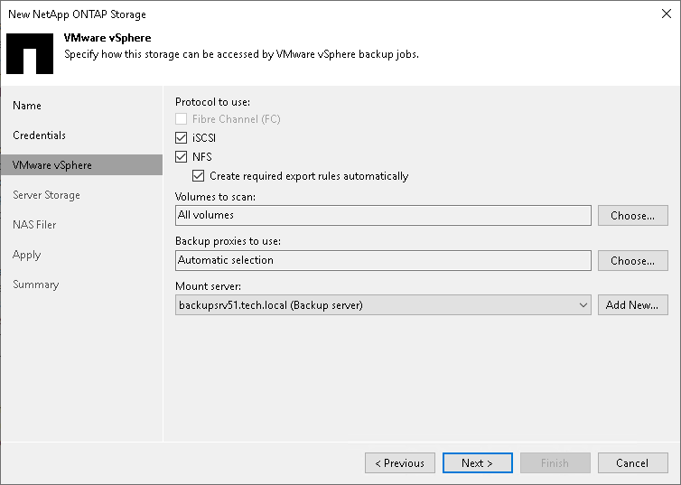
Task: Choose backup proxies to use
Action: point(633,260)
